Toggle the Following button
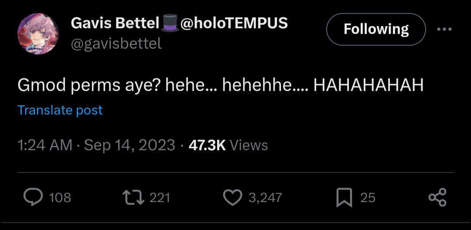This screenshot has width=471, height=230. (376, 29)
